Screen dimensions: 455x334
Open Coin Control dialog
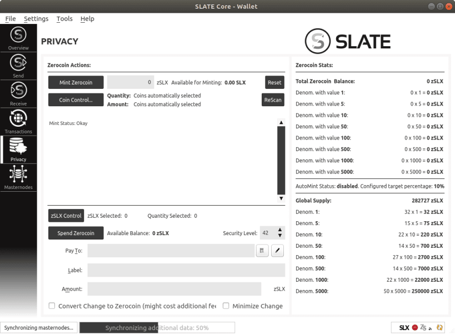coord(76,100)
